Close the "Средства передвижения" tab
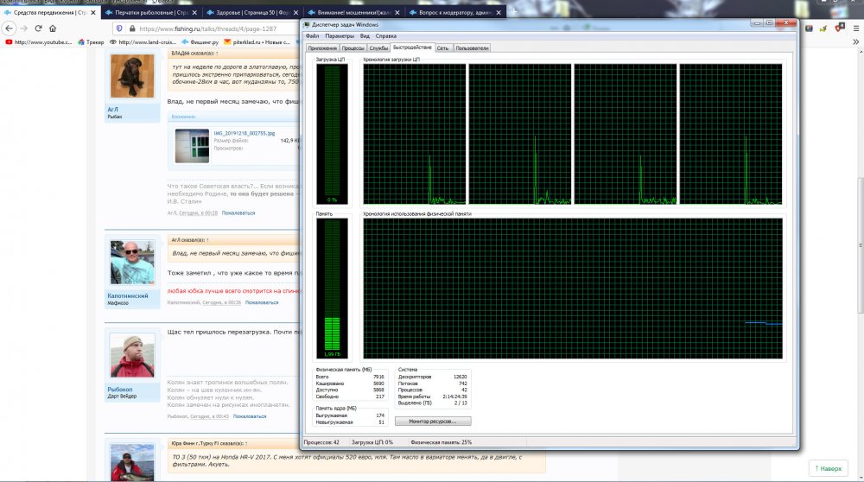This screenshot has height=482, width=864. [92, 12]
